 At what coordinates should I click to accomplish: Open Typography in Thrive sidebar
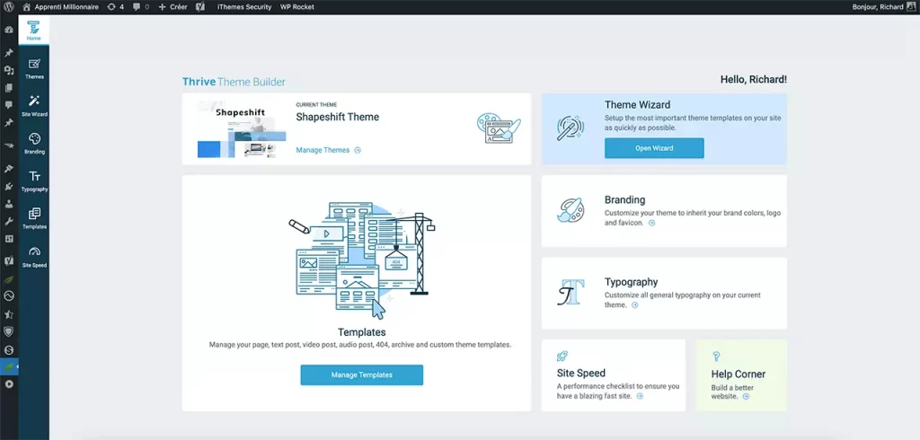point(34,182)
